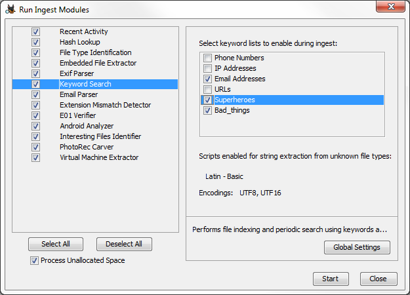Start the ingest modules

coord(331,279)
